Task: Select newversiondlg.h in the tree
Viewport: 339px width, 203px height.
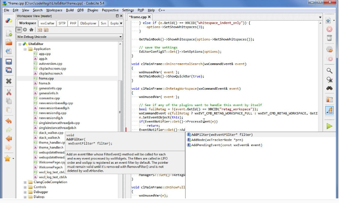Action: [x=51, y=118]
